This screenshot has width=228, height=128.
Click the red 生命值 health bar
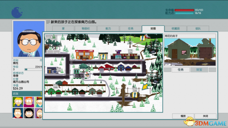[x=184, y=10]
